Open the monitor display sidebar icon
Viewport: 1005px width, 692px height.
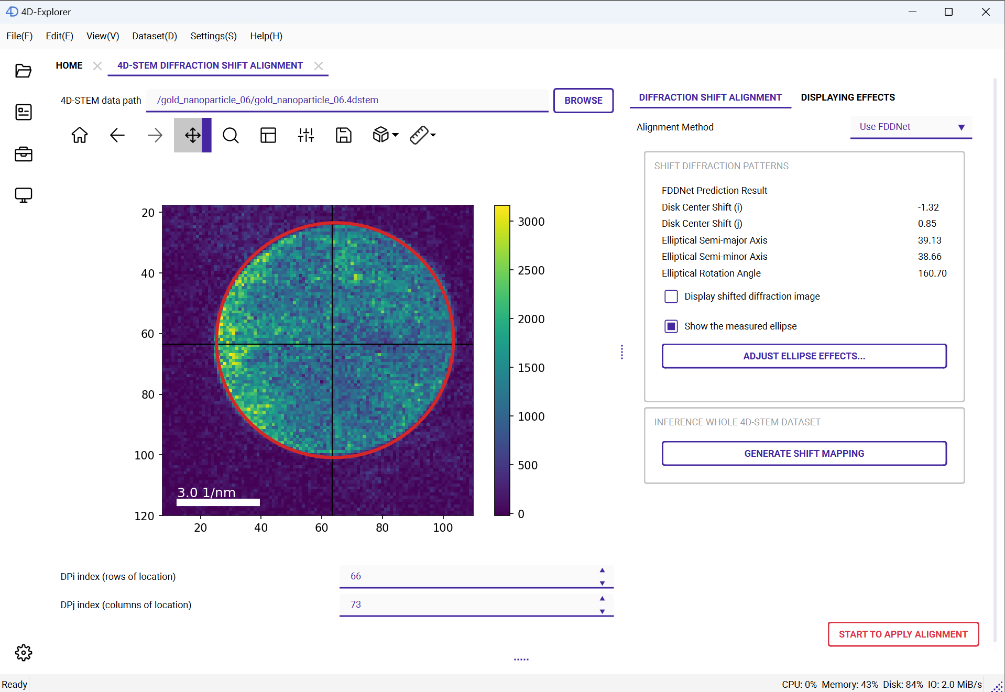click(23, 195)
